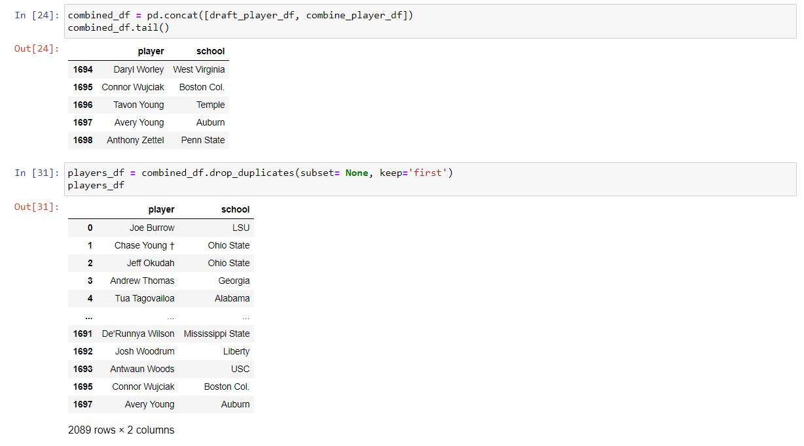Click row index 1691
804x446 pixels.
click(83, 334)
